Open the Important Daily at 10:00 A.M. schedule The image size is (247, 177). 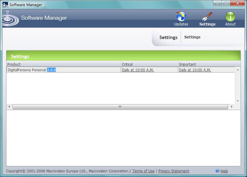coord(195,70)
